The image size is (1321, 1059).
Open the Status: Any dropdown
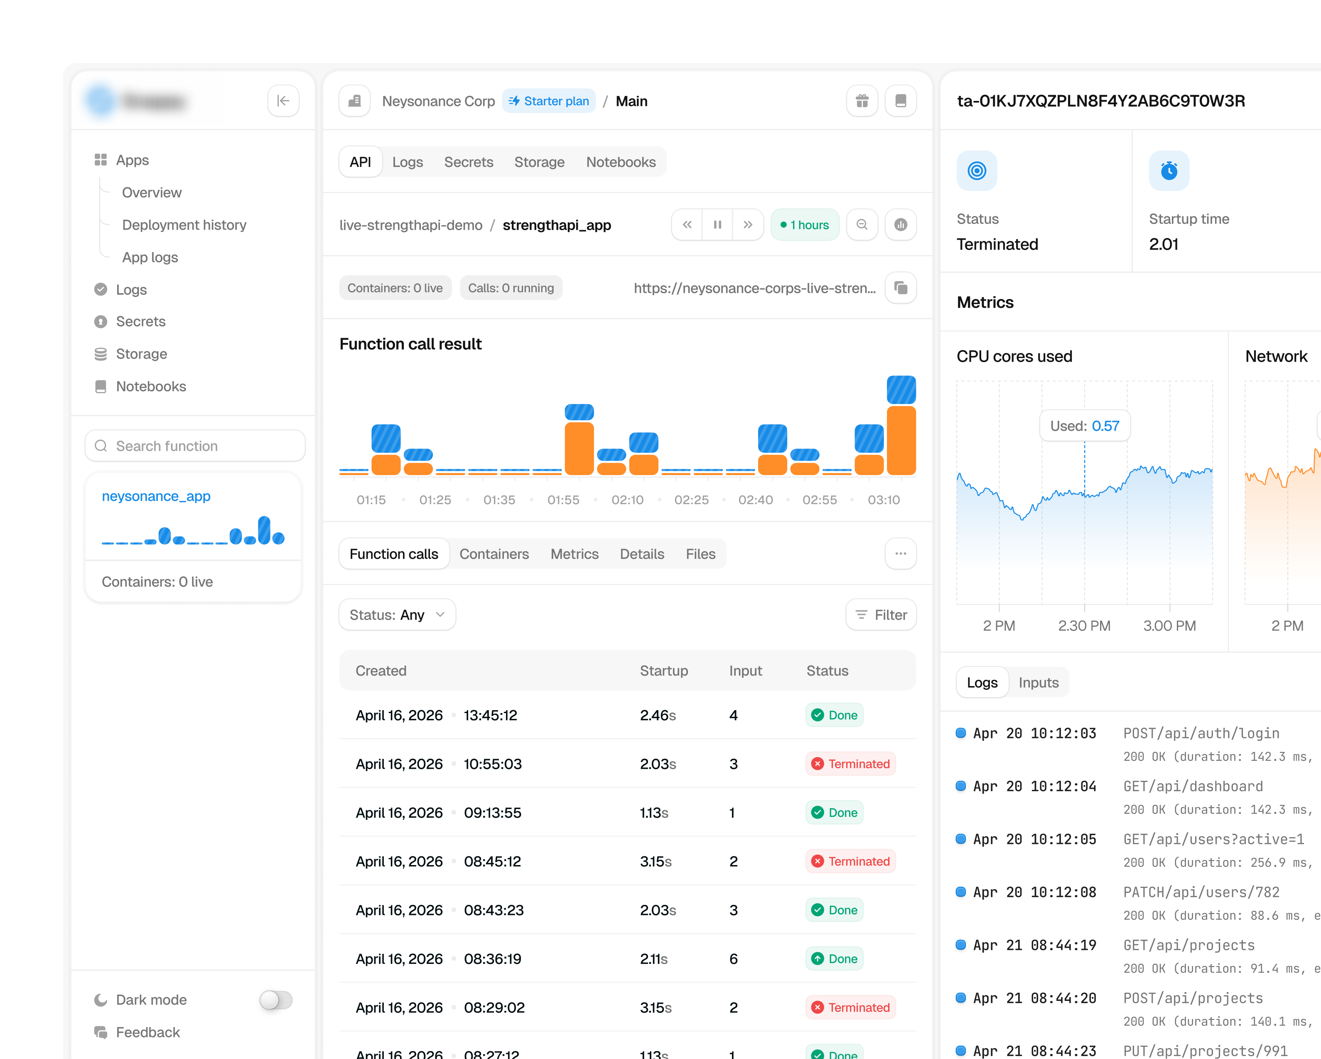coord(397,614)
